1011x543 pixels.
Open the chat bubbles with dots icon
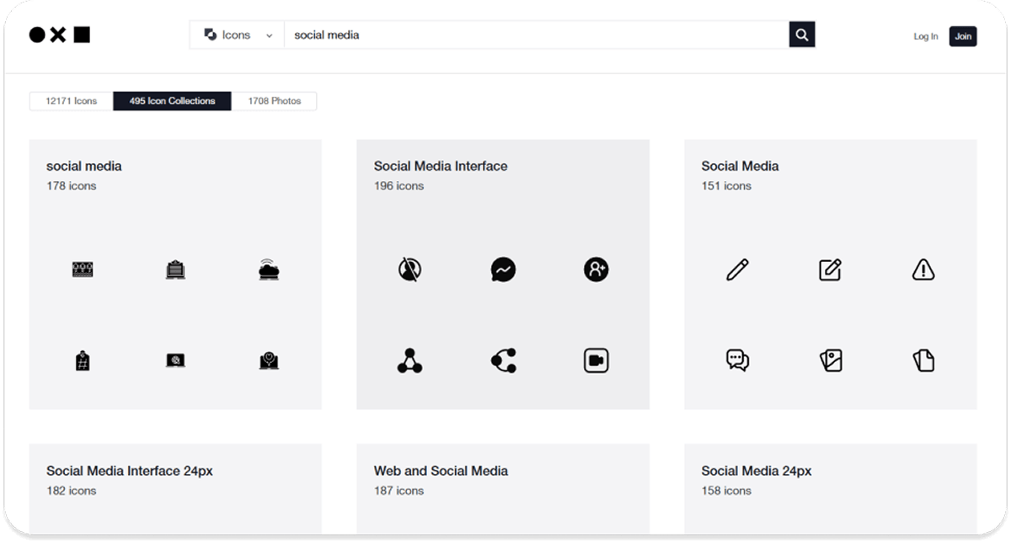click(x=737, y=361)
